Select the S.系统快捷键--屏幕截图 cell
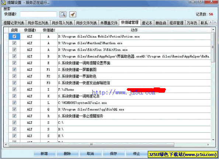This screenshot has height=159, width=219. [x=134, y=70]
